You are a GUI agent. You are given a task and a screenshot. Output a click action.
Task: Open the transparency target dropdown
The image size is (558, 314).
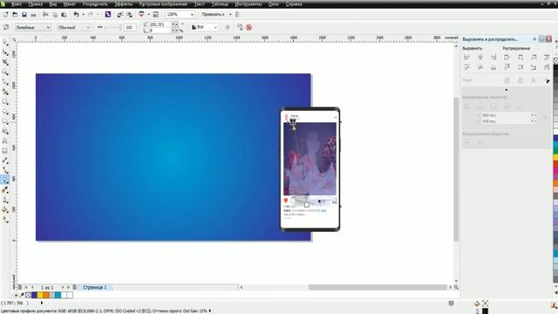204,27
